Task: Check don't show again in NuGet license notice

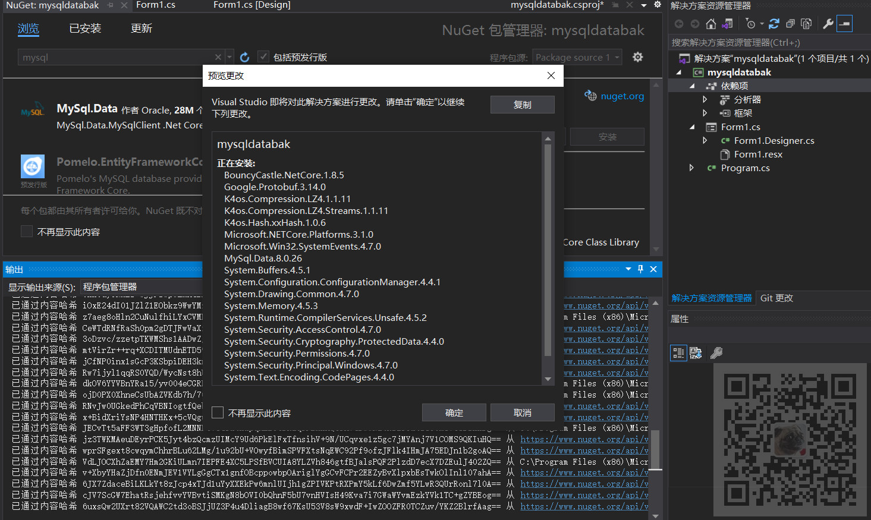Action: point(27,232)
